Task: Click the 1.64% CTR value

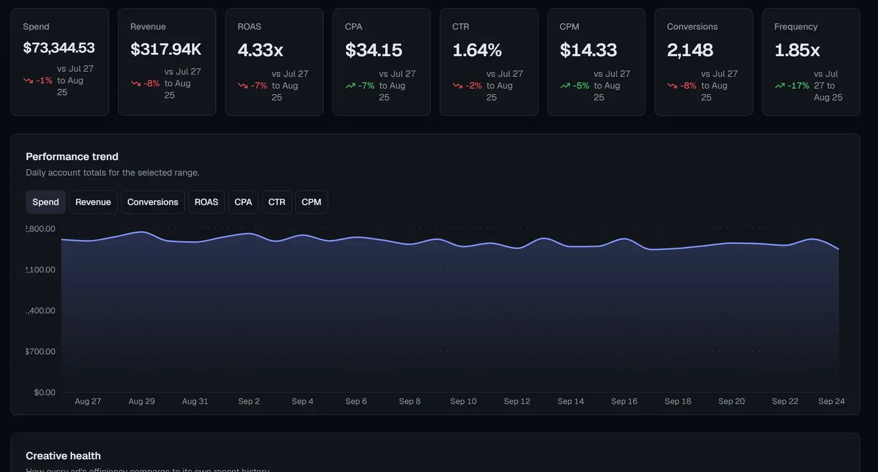Action: click(x=477, y=50)
